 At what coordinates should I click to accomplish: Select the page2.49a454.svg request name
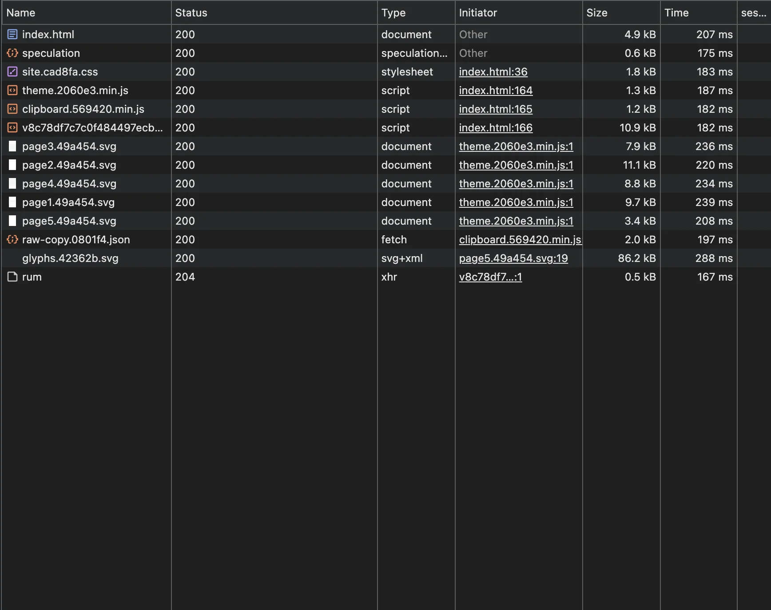point(69,165)
